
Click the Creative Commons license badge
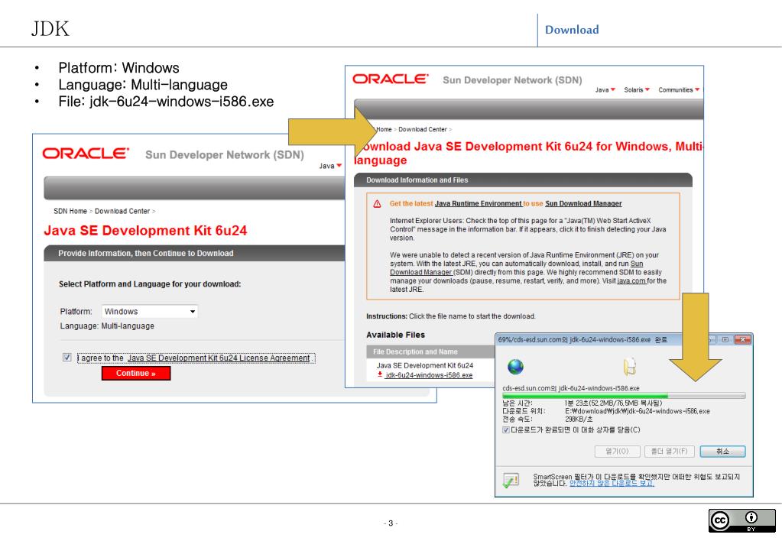[741, 520]
